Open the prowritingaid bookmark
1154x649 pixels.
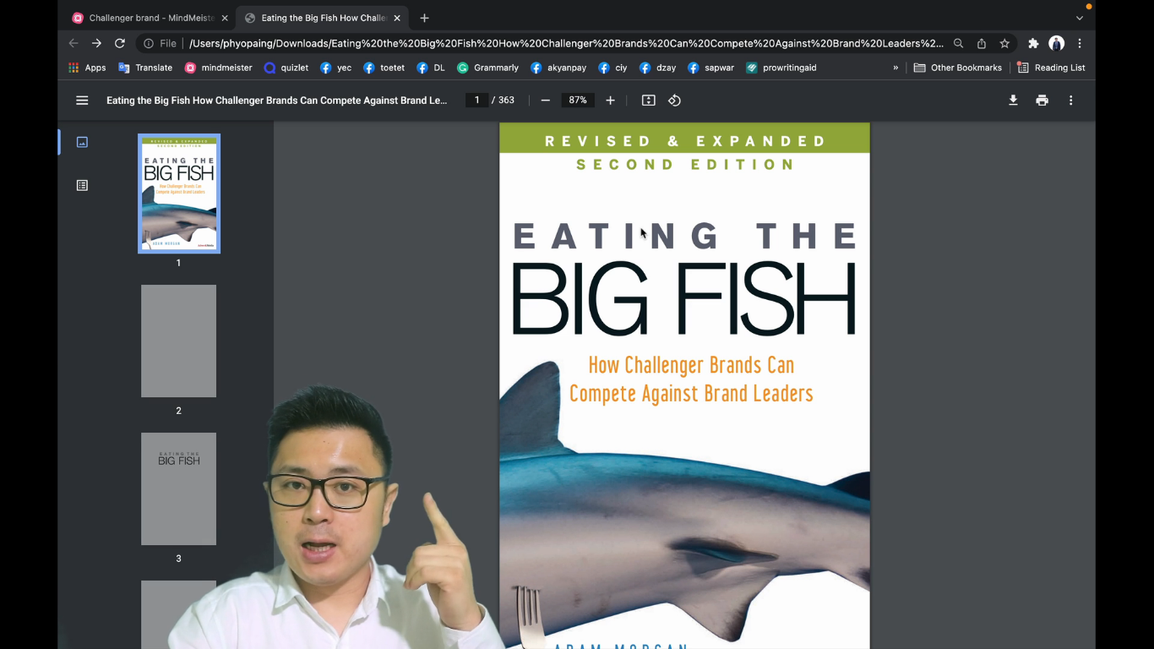point(781,68)
